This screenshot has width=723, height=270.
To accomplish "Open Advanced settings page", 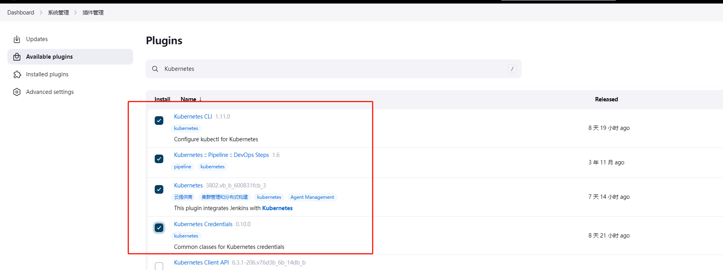I will (x=70, y=92).
